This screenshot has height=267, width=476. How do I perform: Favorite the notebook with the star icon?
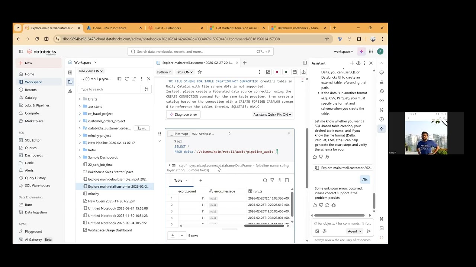200,72
